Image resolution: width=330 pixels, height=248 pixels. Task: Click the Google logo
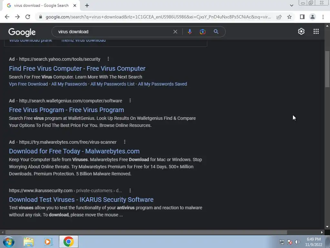click(x=22, y=32)
